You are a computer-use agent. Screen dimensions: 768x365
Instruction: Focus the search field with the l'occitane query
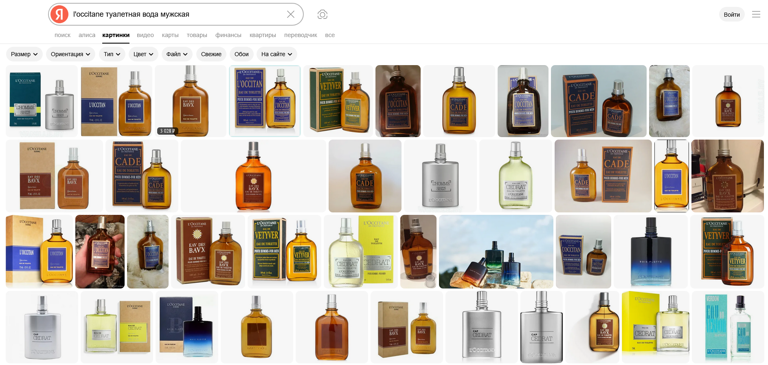point(176,14)
